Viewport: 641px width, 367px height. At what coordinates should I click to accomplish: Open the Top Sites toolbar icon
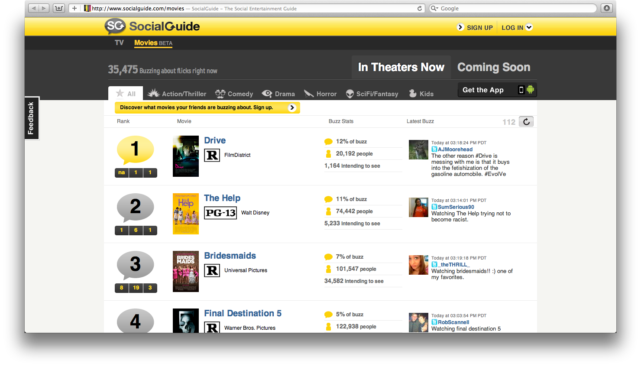pyautogui.click(x=59, y=8)
